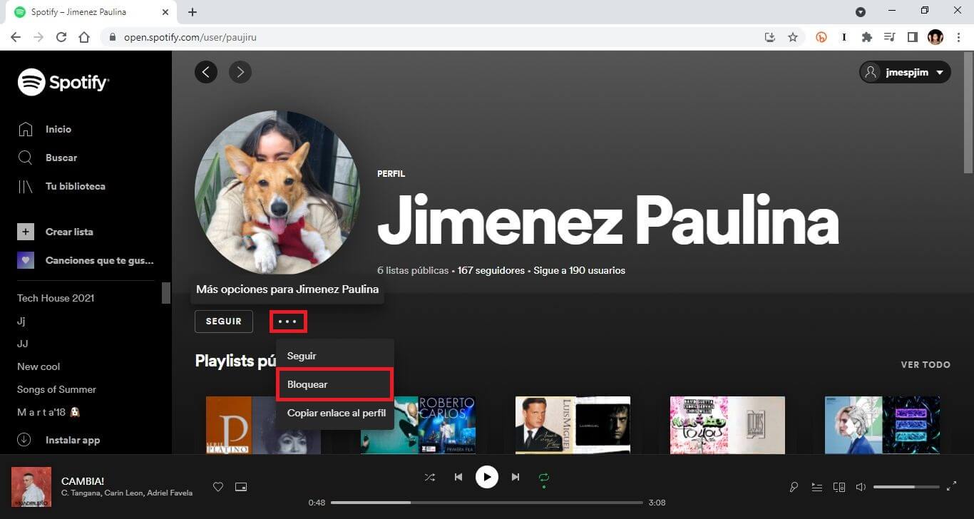Open the play queue
The width and height of the screenshot is (974, 519).
point(816,487)
